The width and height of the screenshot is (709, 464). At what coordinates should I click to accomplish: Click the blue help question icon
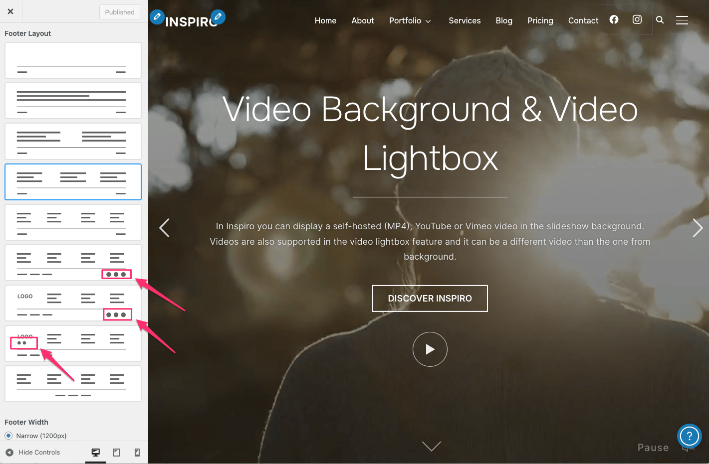click(689, 436)
